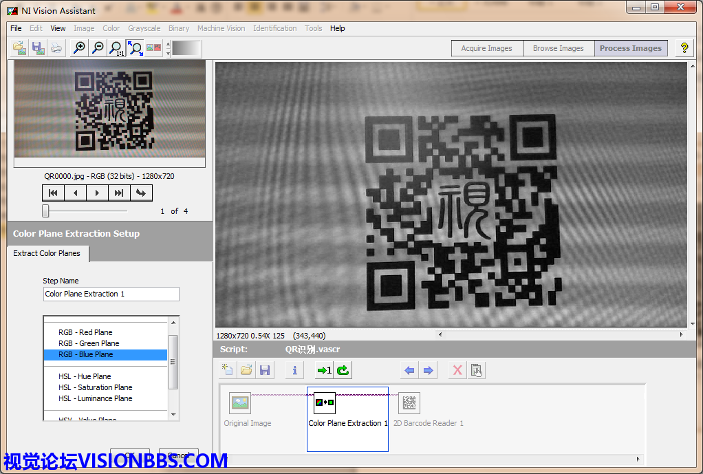This screenshot has width=703, height=474.
Task: Go to the next image button
Action: click(x=97, y=193)
